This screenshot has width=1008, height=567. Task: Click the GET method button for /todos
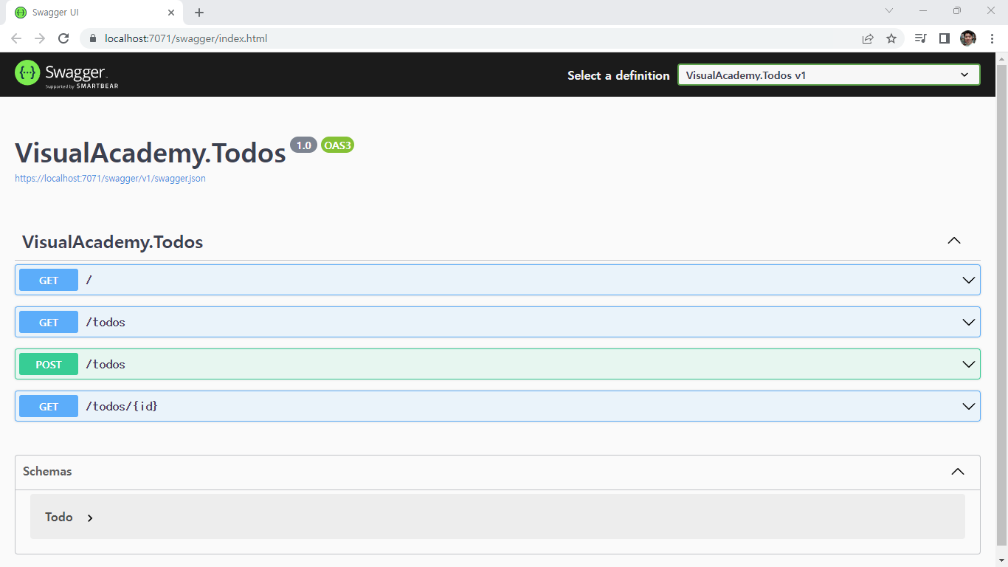click(x=49, y=323)
